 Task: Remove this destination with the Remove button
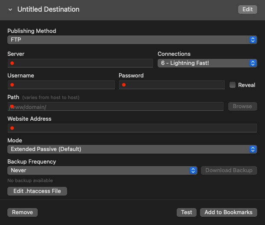click(x=23, y=212)
